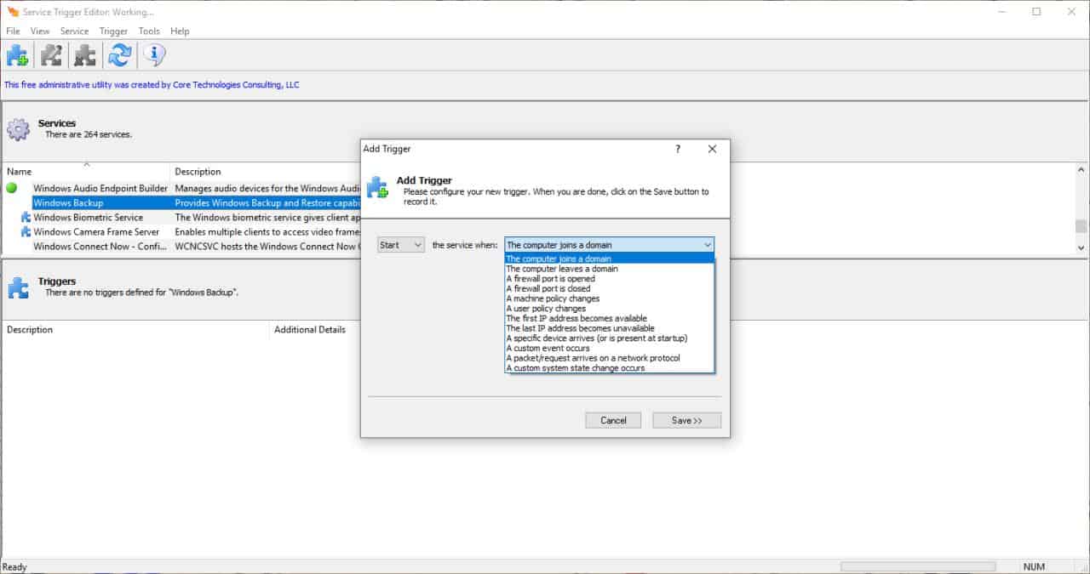
Task: Maximize the Service Trigger Editor window
Action: pos(1036,12)
